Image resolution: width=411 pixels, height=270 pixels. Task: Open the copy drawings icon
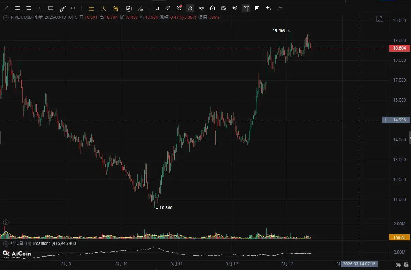point(157,8)
